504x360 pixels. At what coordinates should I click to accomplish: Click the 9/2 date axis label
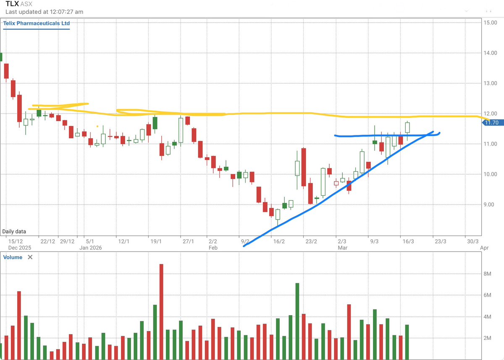pos(245,241)
